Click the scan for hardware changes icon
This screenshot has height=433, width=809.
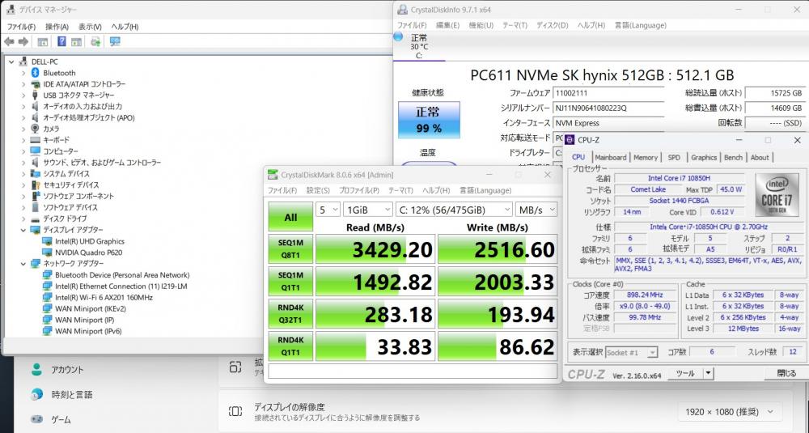[x=96, y=41]
